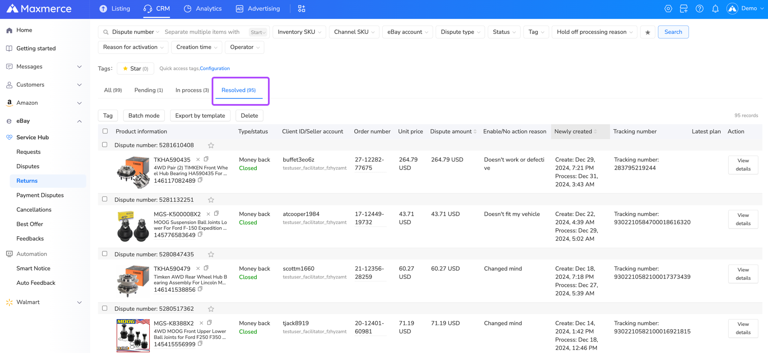
Task: Check the box for dispute 5280517362
Action: click(105, 308)
